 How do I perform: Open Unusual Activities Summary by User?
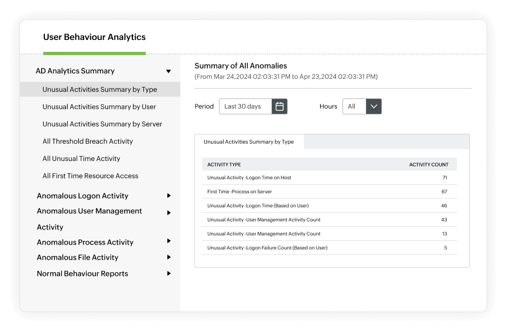[99, 107]
